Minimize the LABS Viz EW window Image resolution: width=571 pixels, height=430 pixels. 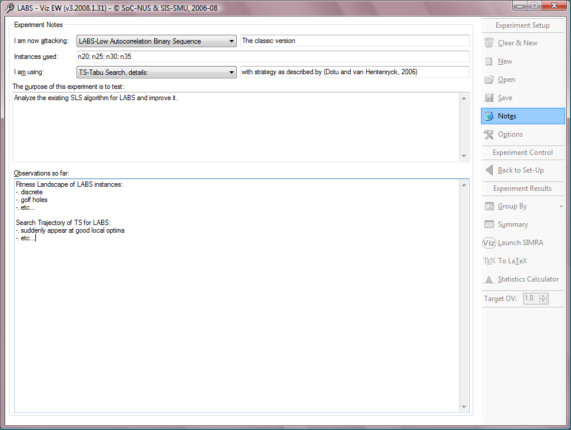click(520, 5)
